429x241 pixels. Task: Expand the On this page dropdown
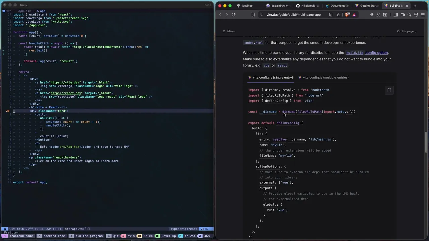(407, 31)
